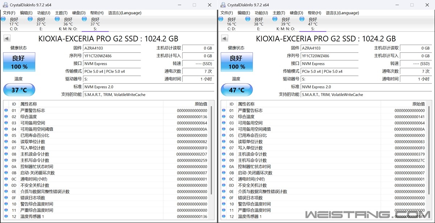Select the C: D: disk showing 16 °C

tap(231, 24)
